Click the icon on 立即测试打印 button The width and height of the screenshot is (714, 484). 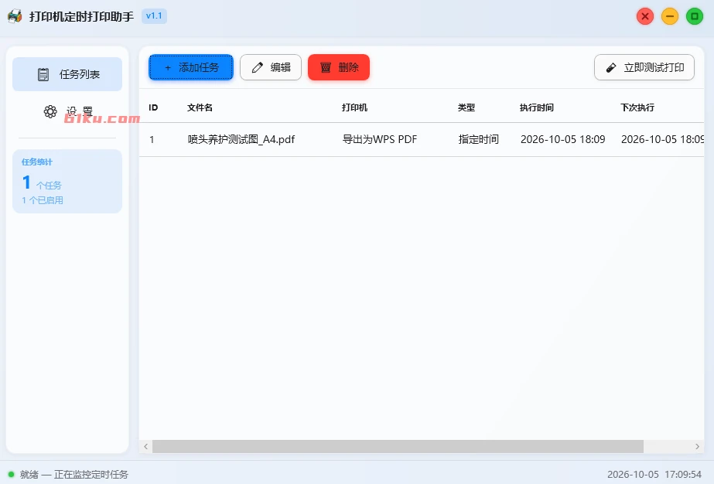611,67
